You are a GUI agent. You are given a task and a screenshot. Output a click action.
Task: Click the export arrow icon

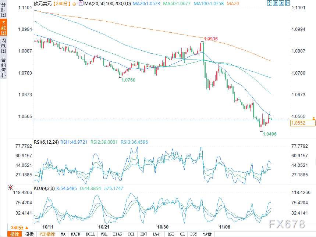click(287, 3)
